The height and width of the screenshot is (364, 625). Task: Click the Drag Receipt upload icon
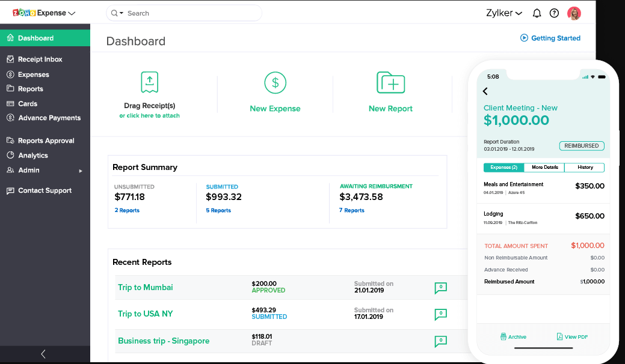coord(149,82)
